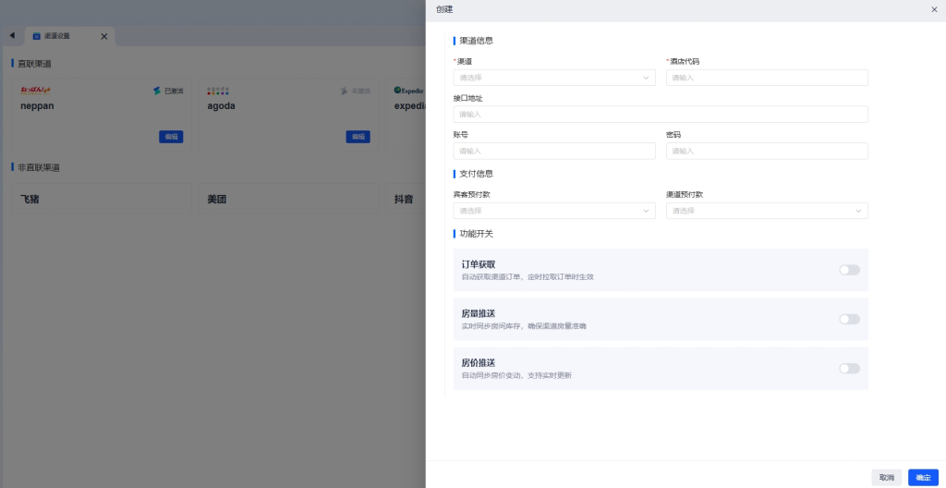Click the agoda colored dots logo
Screen dimensions: 946x488
(218, 91)
